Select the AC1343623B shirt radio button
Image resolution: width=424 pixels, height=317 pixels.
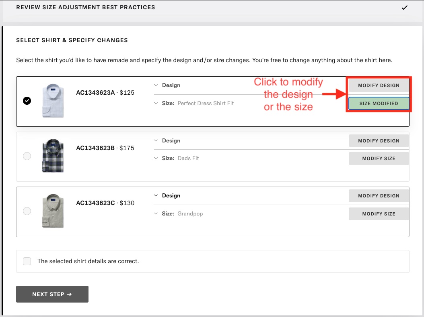27,156
